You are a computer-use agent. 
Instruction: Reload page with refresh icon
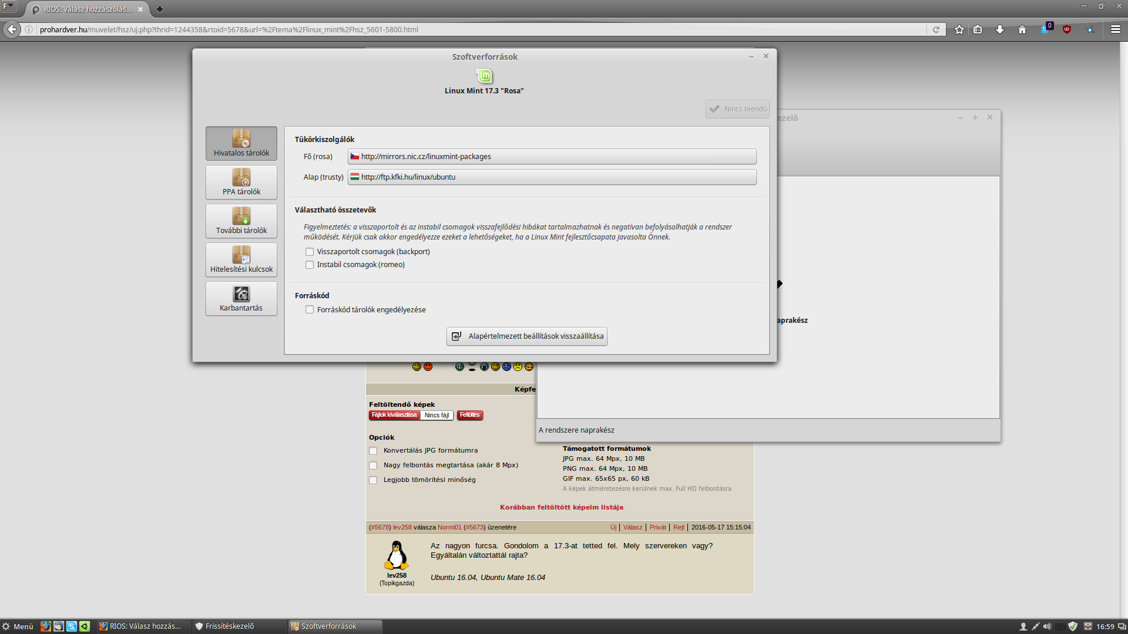pyautogui.click(x=936, y=29)
